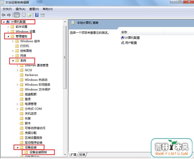Select the 设备安装 tree item label
The image size is (194, 159).
coord(31,148)
